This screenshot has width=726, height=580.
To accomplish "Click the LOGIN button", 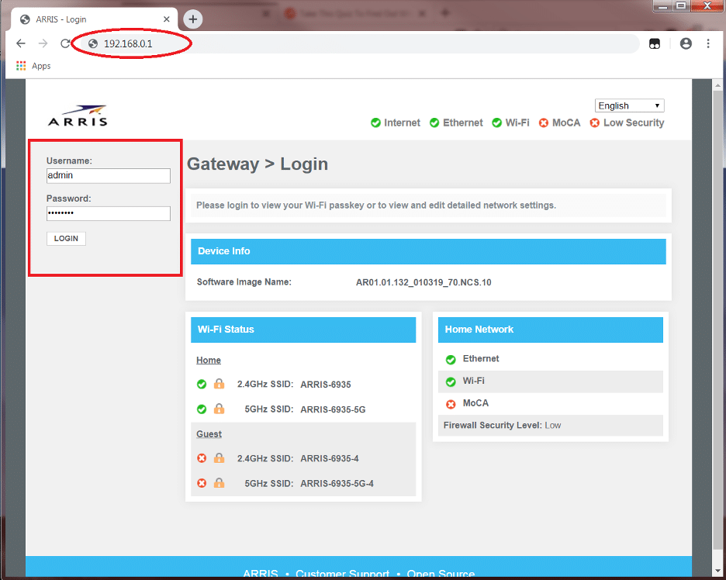I will pos(66,238).
